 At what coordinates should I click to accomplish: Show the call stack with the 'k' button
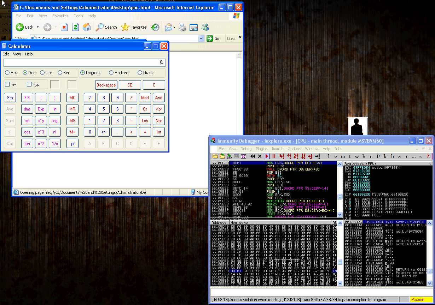point(385,156)
